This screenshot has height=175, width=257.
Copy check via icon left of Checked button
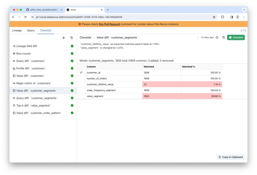[x=224, y=37]
